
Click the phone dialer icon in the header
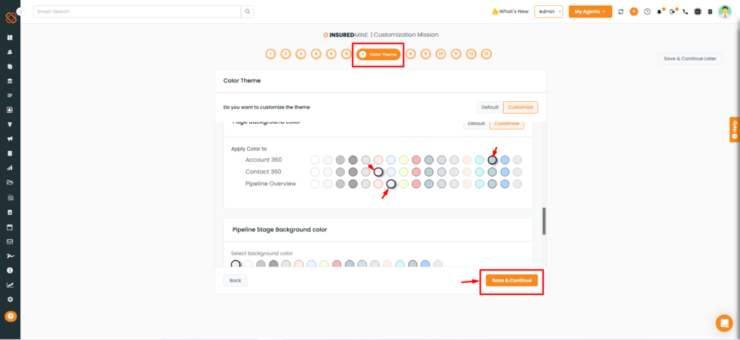[x=685, y=12]
